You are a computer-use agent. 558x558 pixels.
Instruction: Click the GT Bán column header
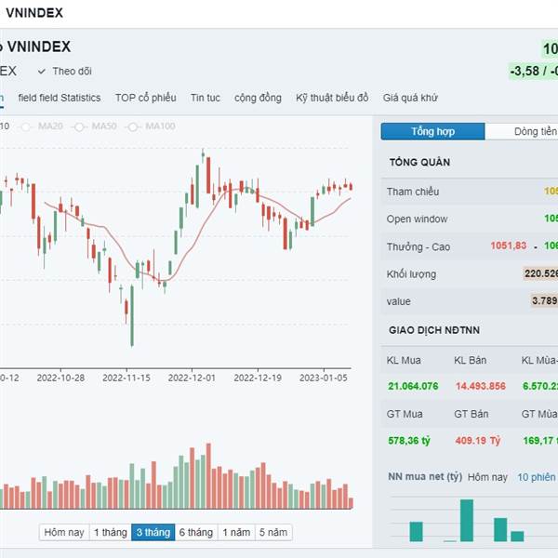pos(472,414)
